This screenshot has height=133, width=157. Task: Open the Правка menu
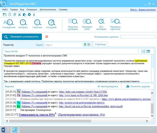(14, 10)
